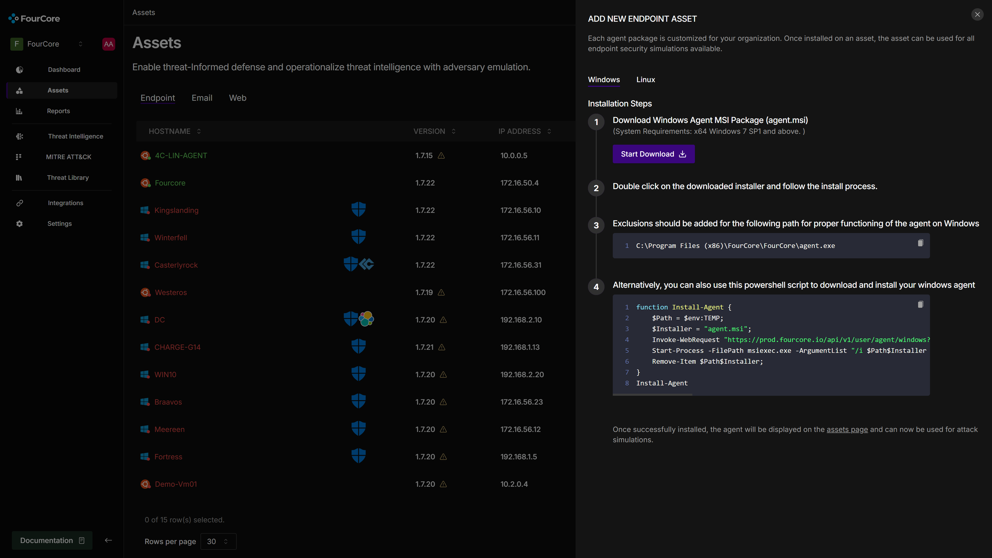Switch to the Endpoint tab

pyautogui.click(x=158, y=98)
